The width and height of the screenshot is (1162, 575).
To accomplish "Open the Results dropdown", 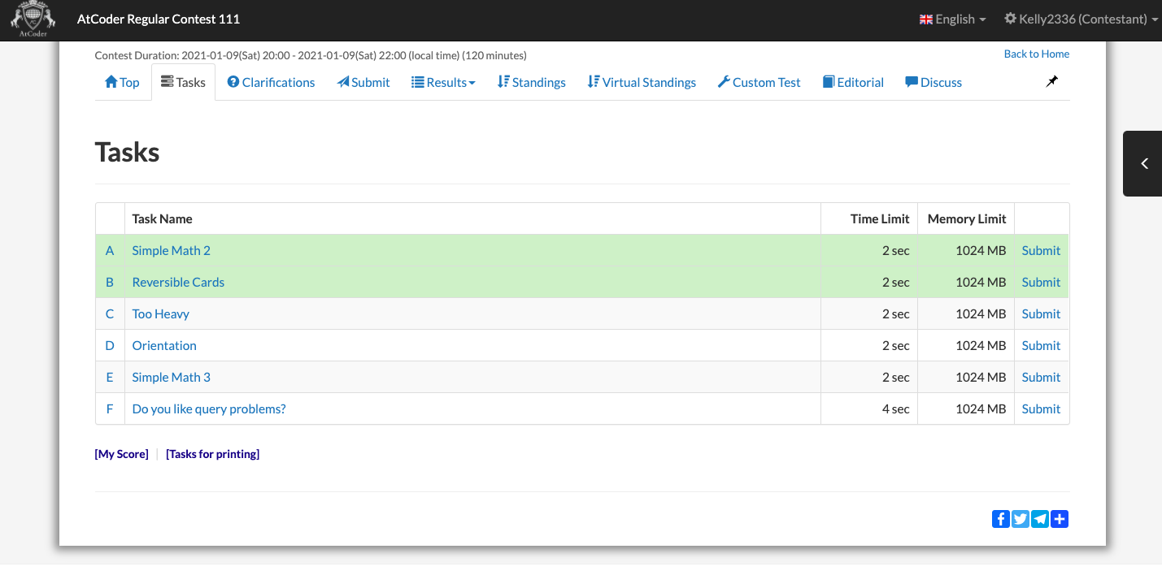I will pyautogui.click(x=443, y=81).
